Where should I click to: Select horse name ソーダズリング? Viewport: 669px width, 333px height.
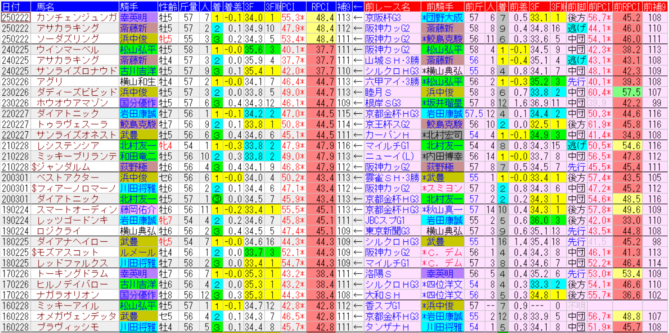67,39
